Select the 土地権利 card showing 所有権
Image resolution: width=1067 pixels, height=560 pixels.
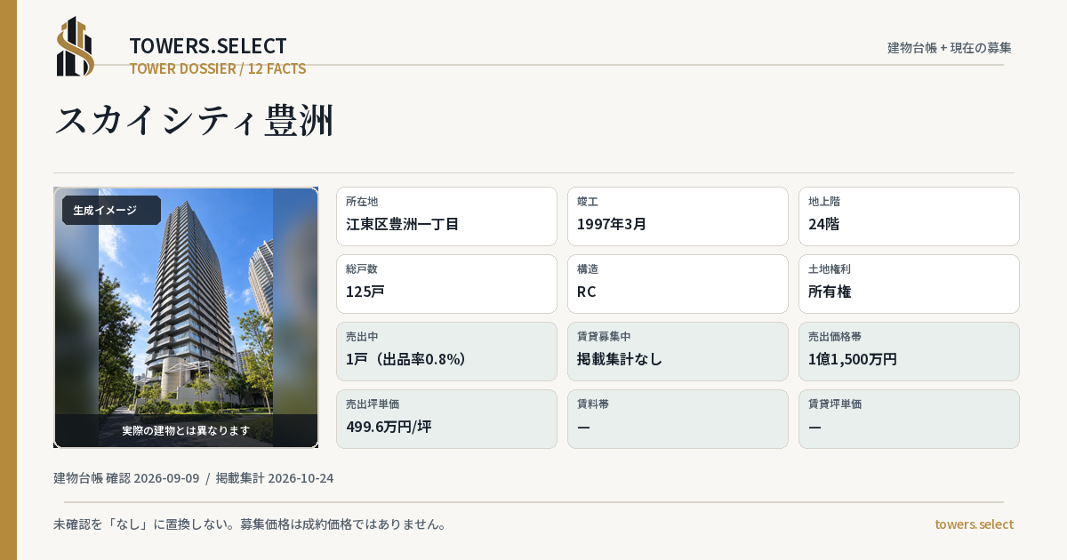pyautogui.click(x=909, y=284)
